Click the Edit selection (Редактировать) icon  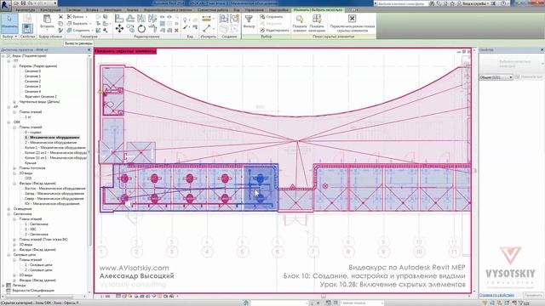pyautogui.click(x=274, y=31)
